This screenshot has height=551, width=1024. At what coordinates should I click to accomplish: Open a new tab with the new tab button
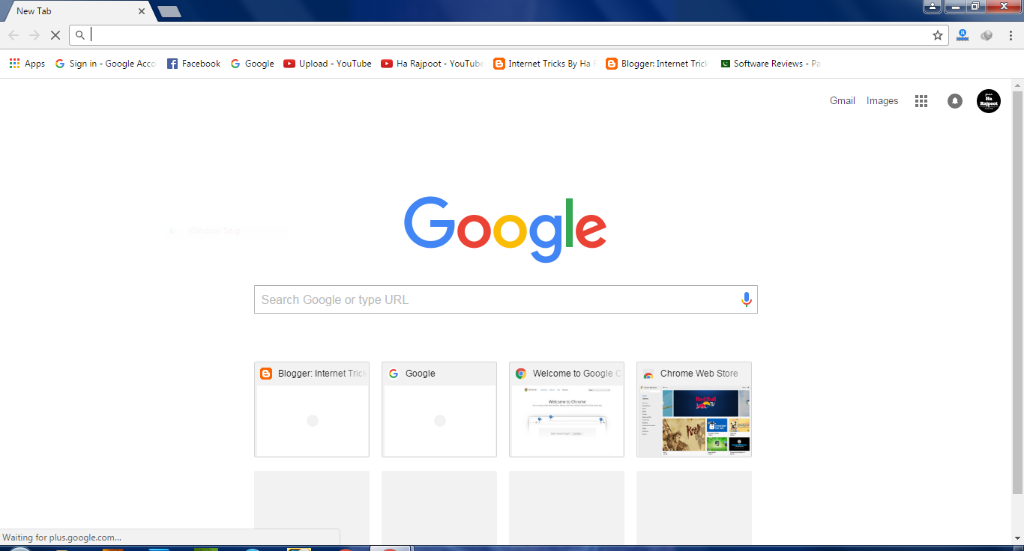tap(169, 12)
